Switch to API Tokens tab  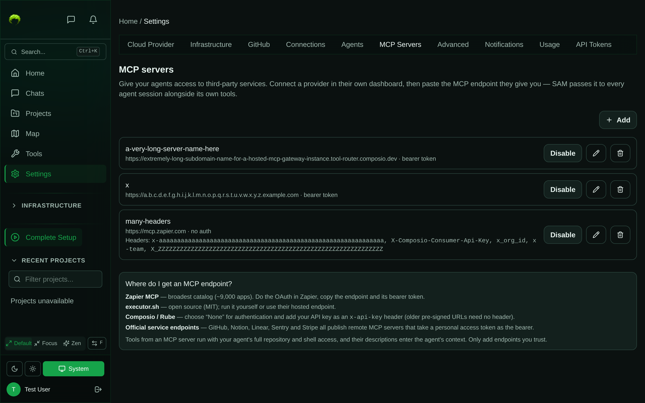pos(594,45)
